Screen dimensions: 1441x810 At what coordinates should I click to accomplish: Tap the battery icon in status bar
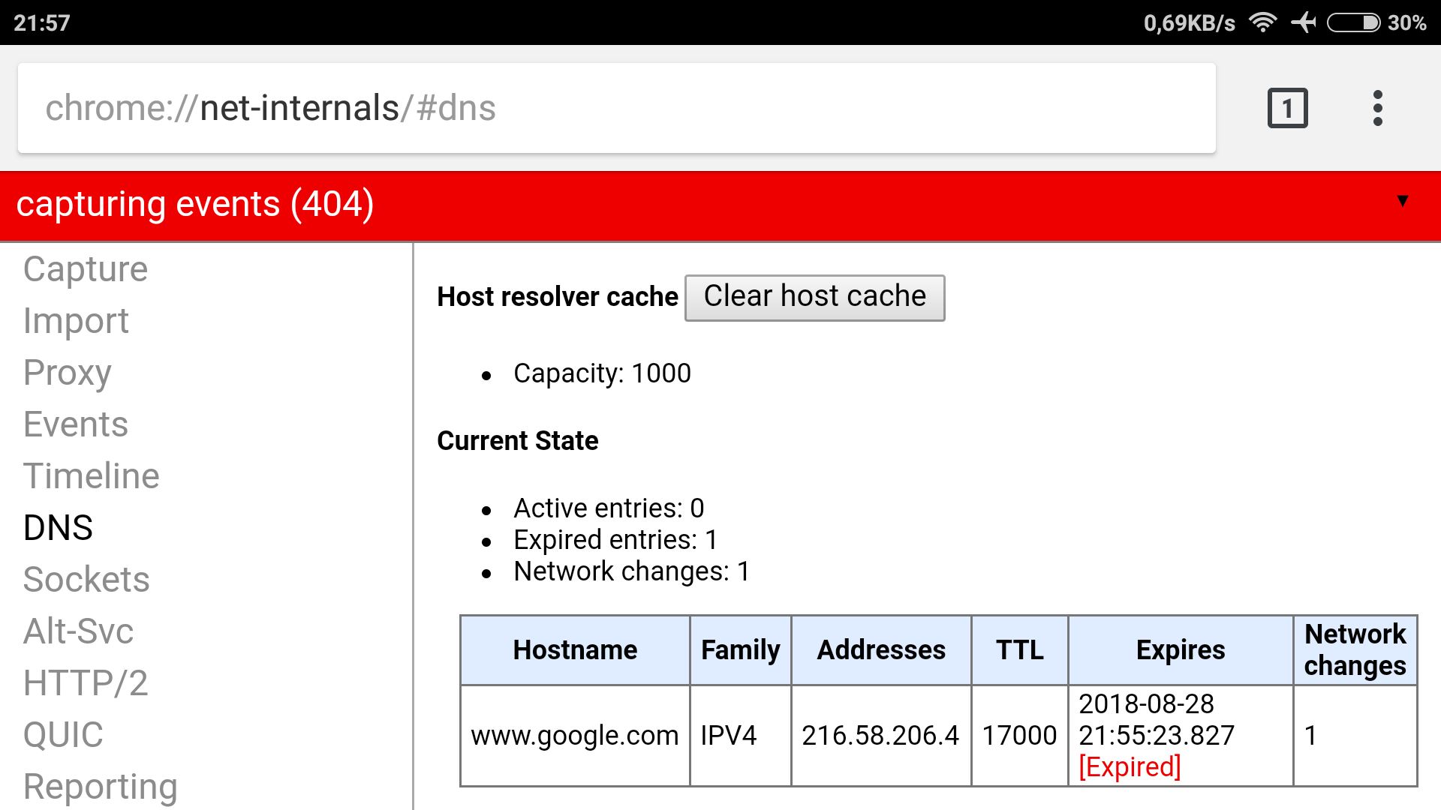tap(1353, 22)
